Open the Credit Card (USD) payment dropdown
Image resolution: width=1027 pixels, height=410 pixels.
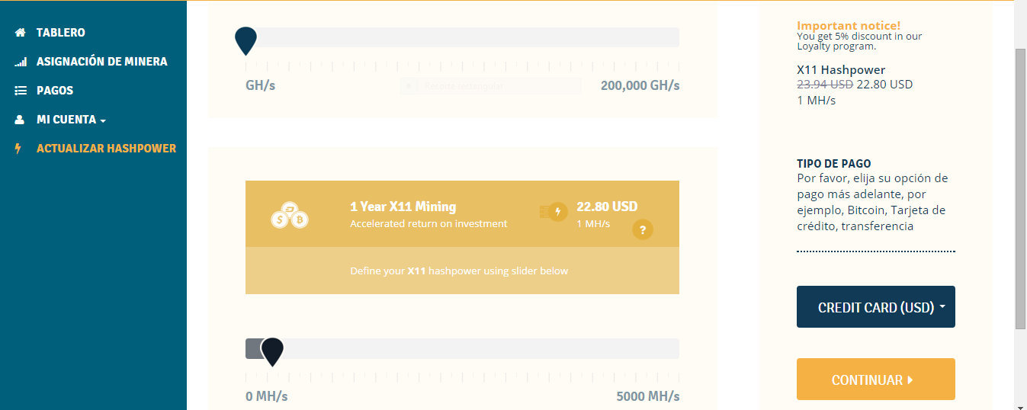(875, 307)
